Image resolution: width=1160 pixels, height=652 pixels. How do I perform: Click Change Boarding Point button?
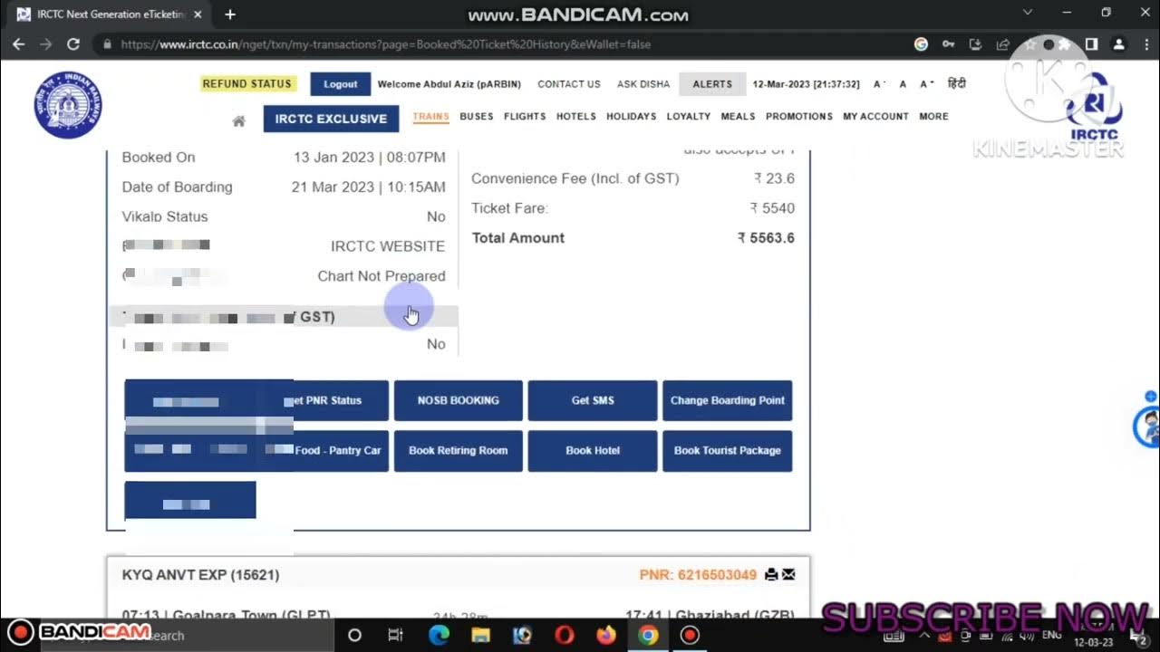click(x=728, y=400)
